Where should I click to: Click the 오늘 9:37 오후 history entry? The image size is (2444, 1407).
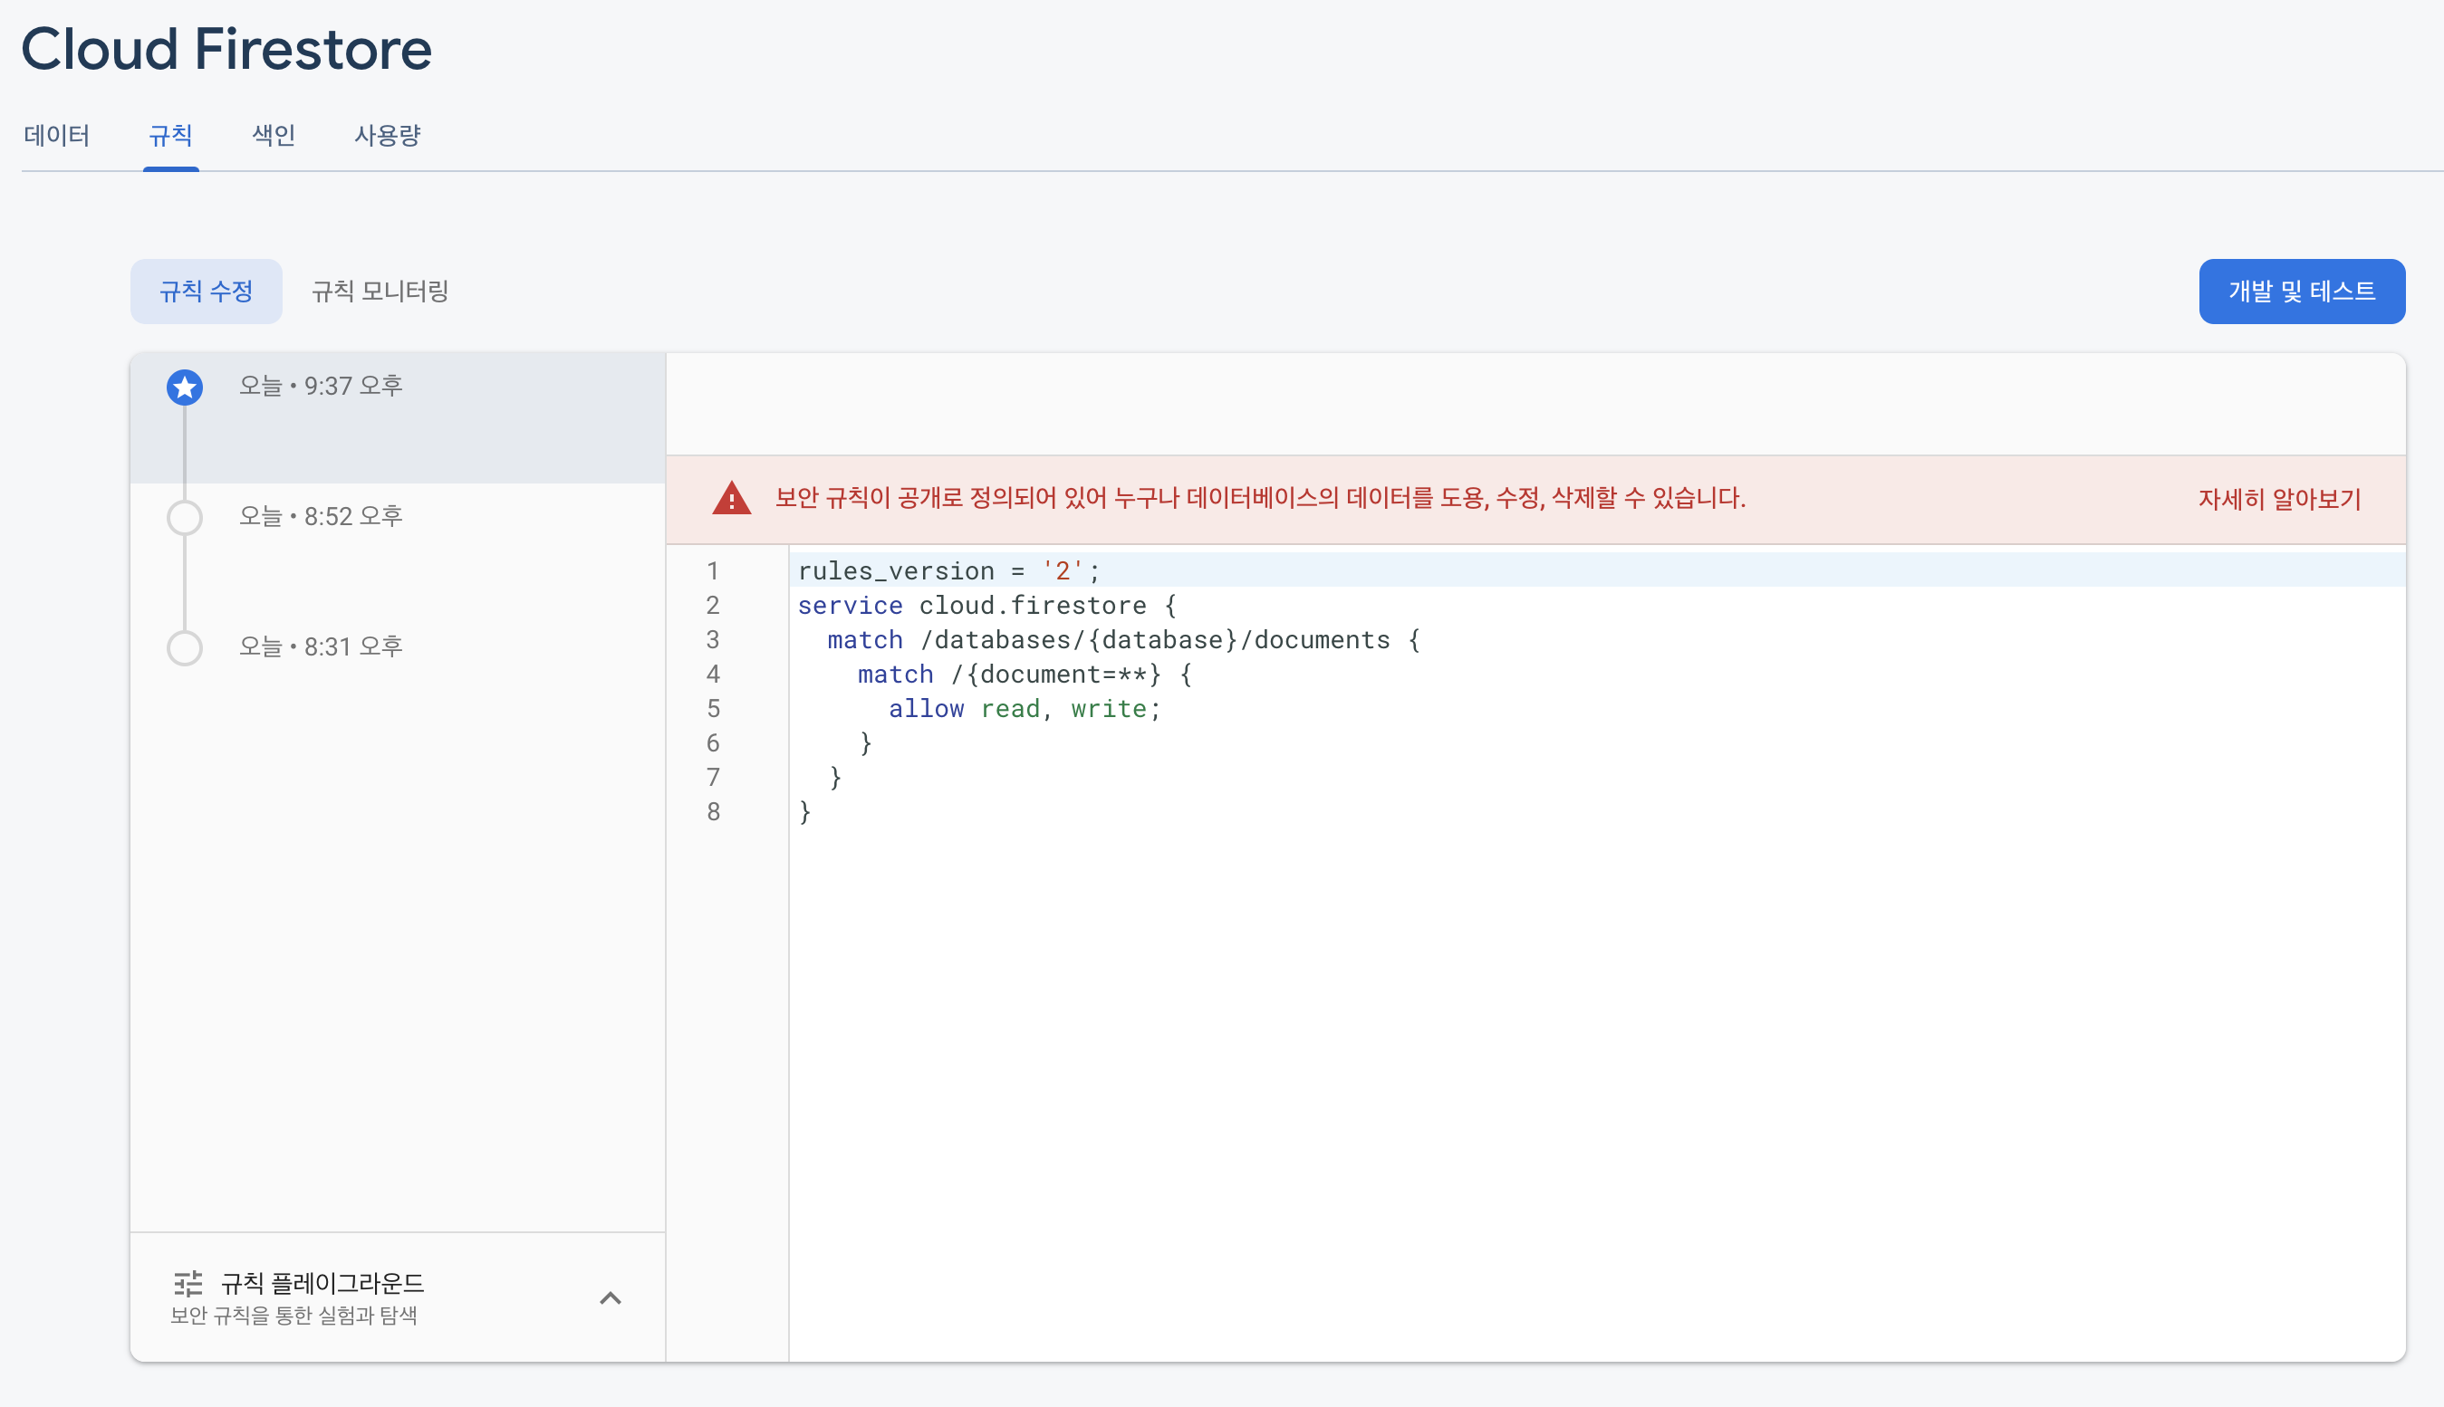click(321, 387)
